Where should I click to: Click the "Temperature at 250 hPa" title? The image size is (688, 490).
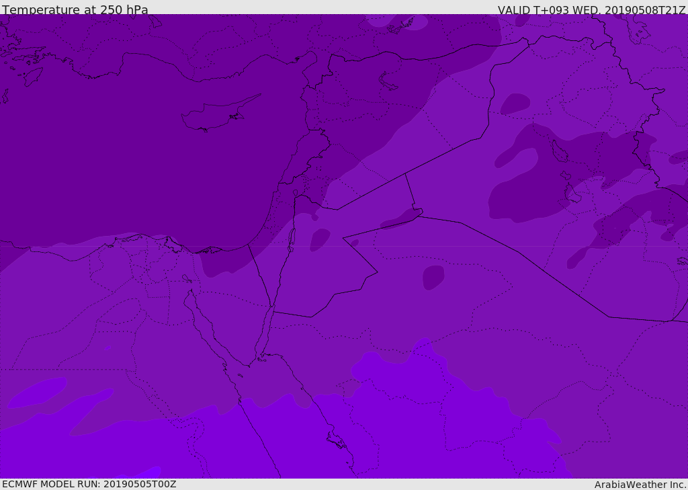[x=75, y=9]
